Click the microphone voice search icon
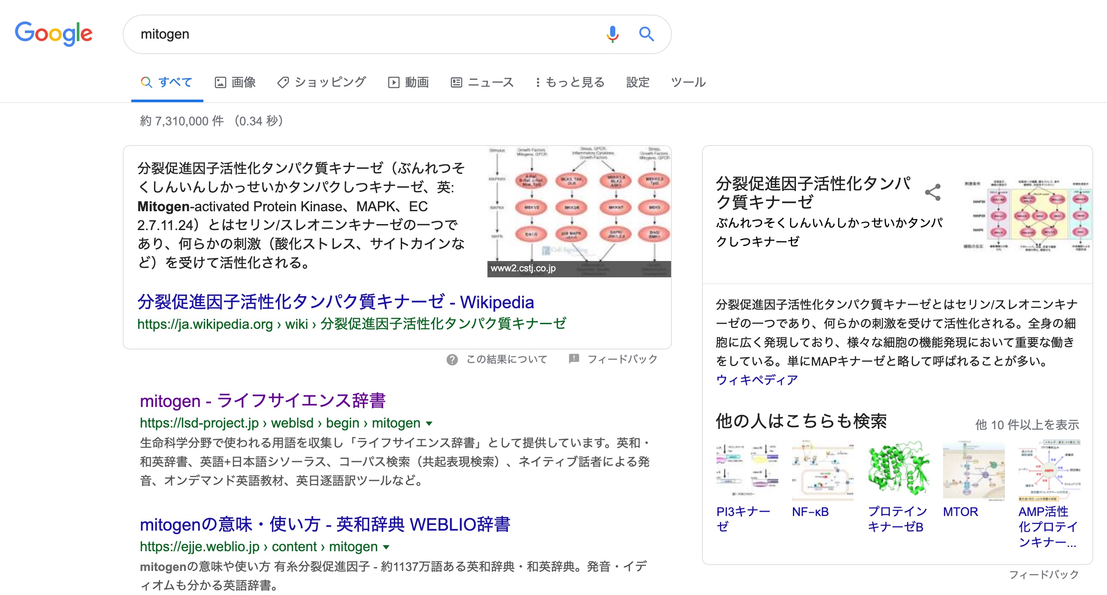1107x595 pixels. pyautogui.click(x=612, y=34)
